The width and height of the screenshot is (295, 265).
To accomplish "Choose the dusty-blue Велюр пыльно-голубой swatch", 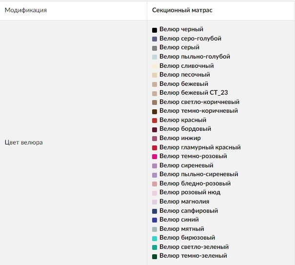I will pos(155,57).
